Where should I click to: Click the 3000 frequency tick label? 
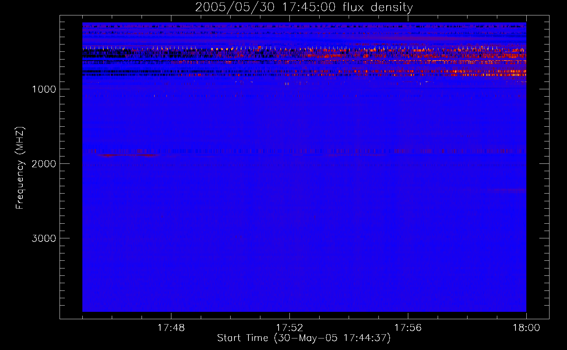pos(44,238)
